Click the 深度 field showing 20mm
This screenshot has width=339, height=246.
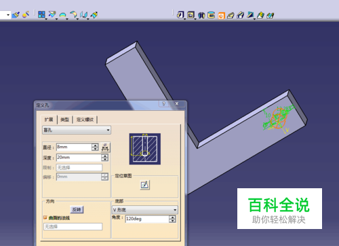79,158
